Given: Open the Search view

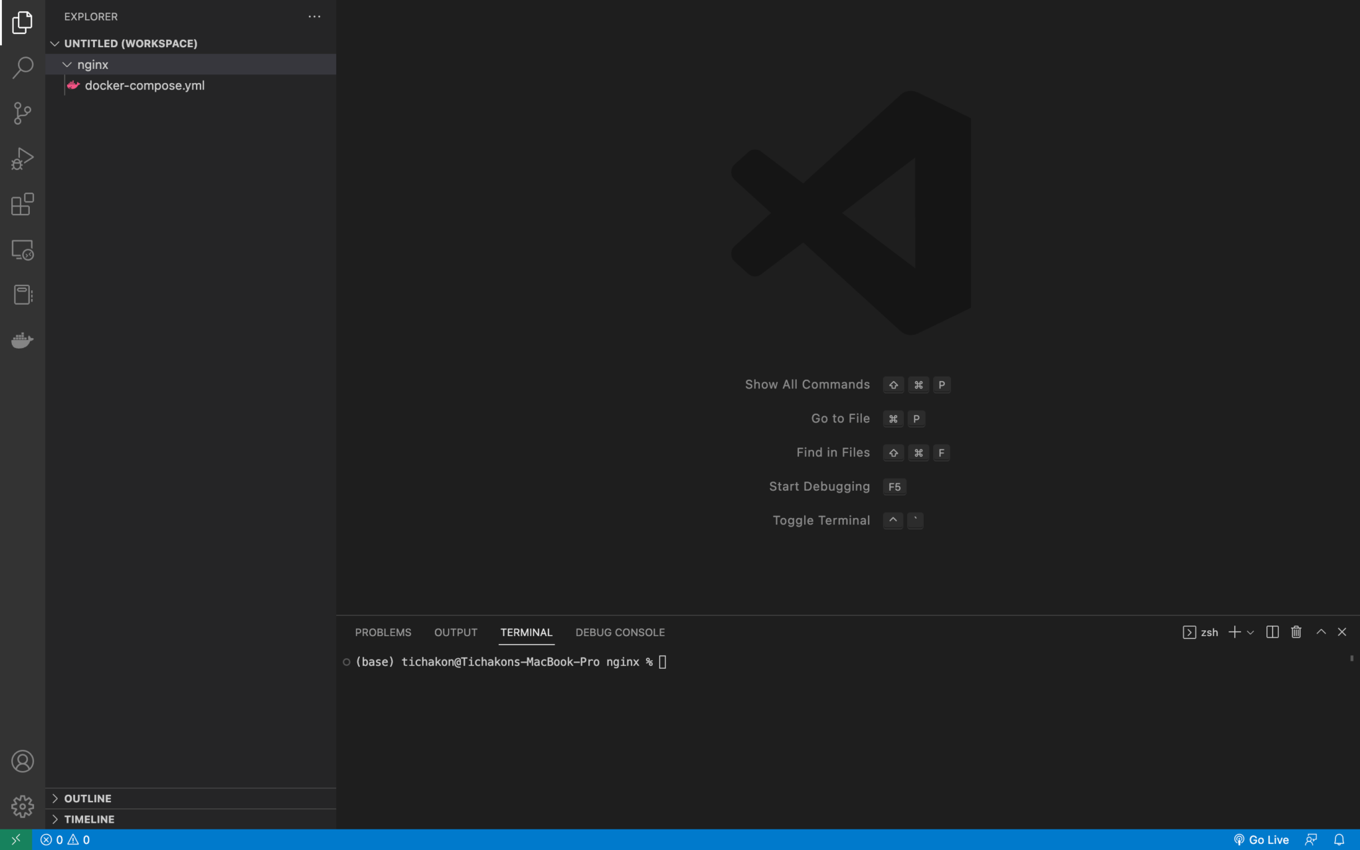Looking at the screenshot, I should (23, 67).
